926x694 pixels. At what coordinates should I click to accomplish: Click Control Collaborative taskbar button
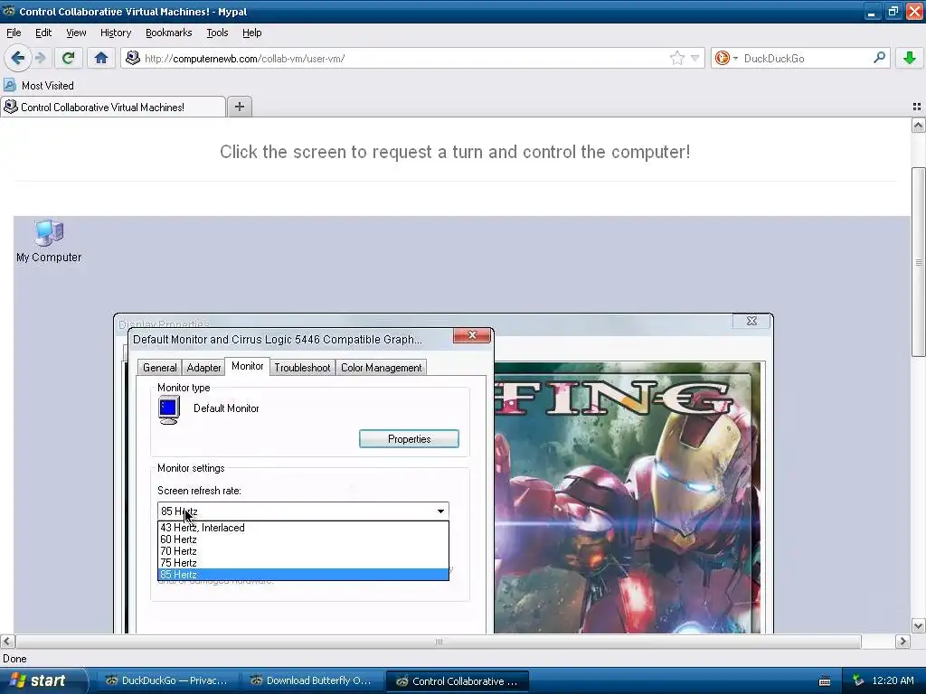(x=457, y=680)
